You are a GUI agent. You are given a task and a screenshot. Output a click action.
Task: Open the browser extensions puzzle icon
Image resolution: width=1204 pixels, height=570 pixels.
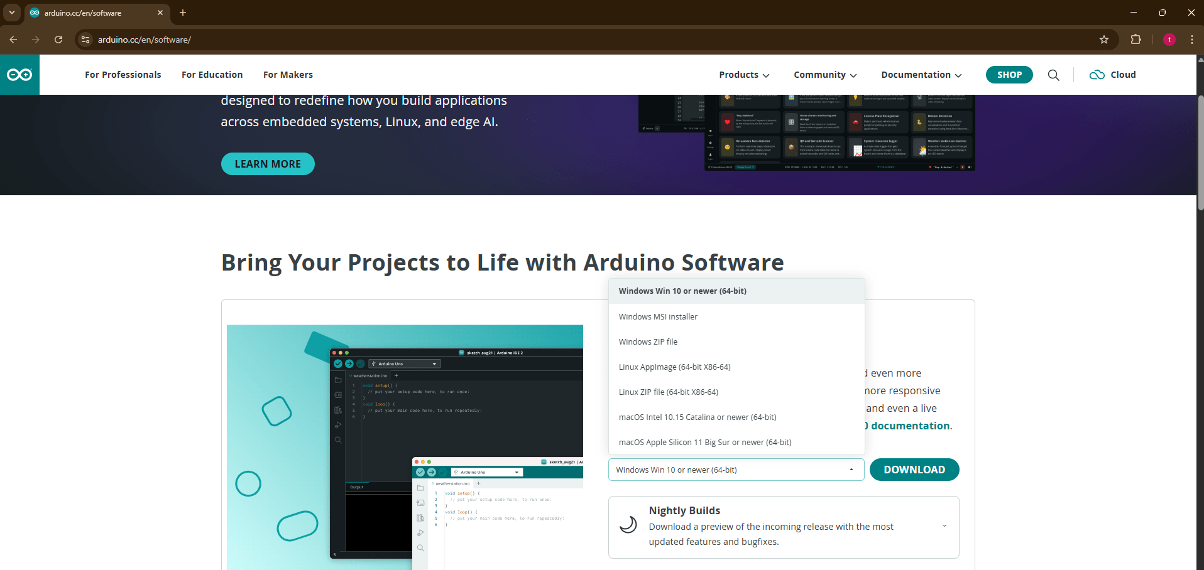click(1136, 40)
